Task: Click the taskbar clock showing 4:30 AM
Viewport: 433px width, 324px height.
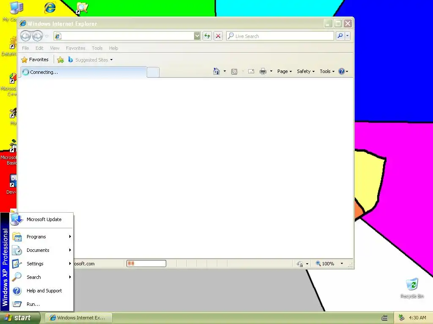Action: (x=417, y=318)
